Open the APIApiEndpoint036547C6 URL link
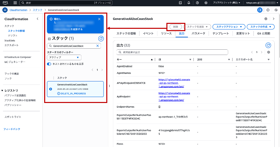 tap(174, 83)
